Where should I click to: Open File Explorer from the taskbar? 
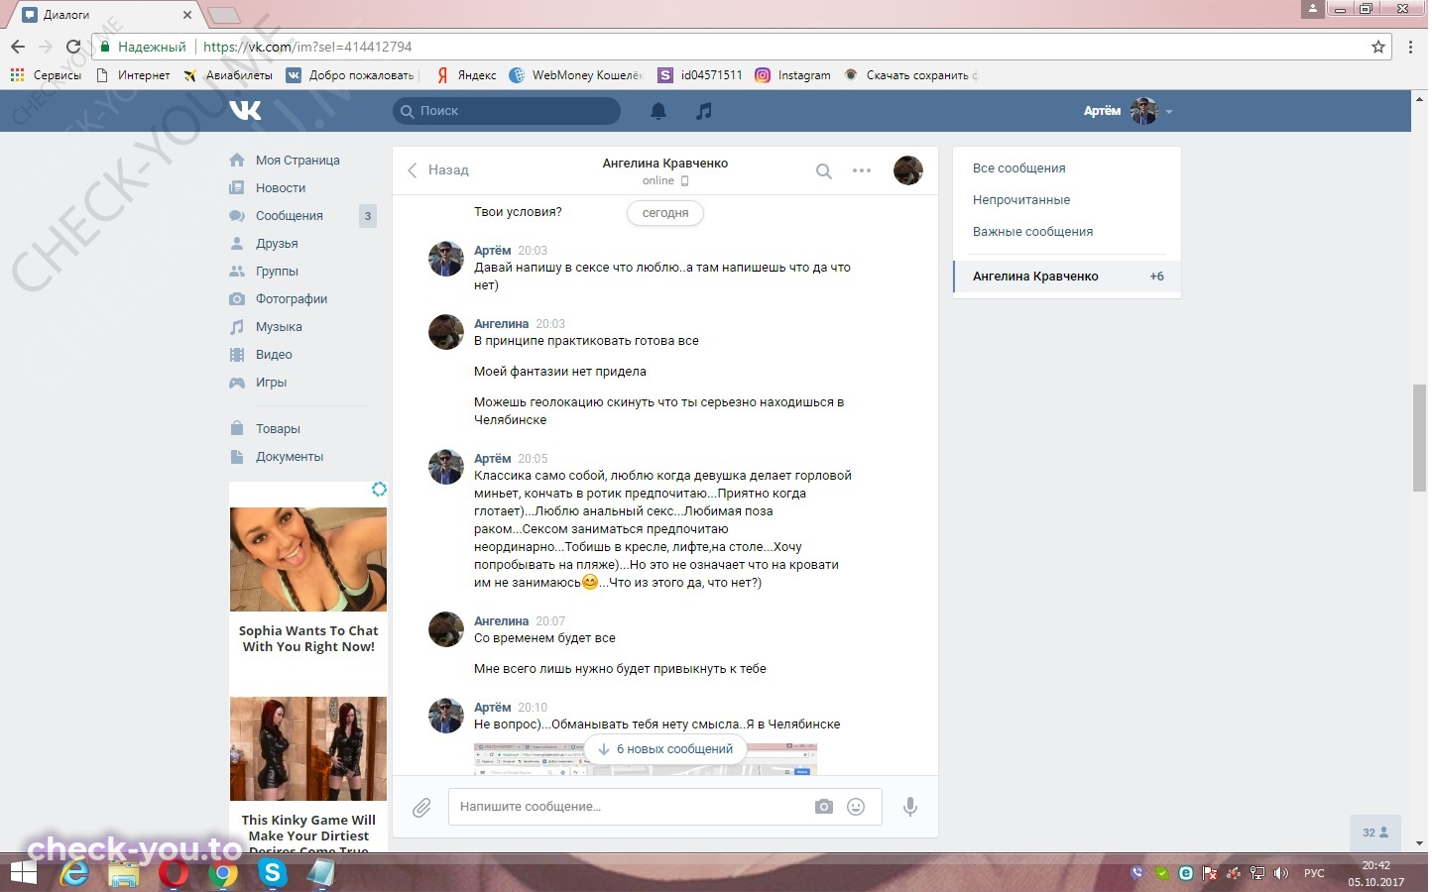[124, 873]
